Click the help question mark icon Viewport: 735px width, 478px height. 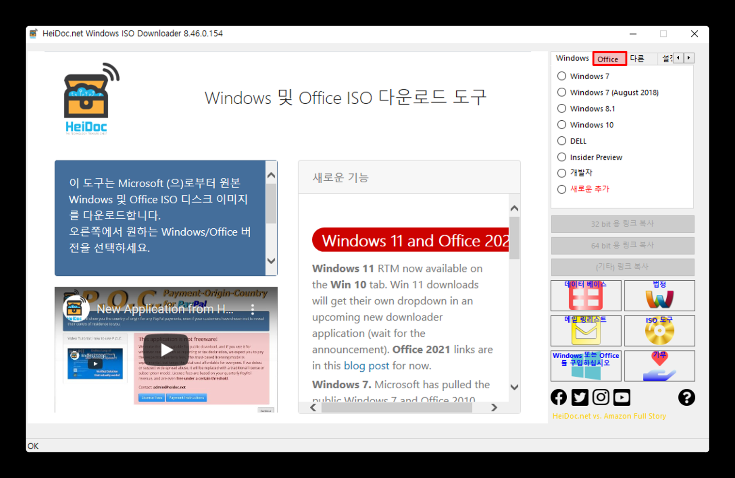tap(687, 398)
